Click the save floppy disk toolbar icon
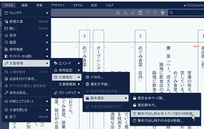Image resolution: width=204 pixels, height=129 pixels. coord(118,13)
